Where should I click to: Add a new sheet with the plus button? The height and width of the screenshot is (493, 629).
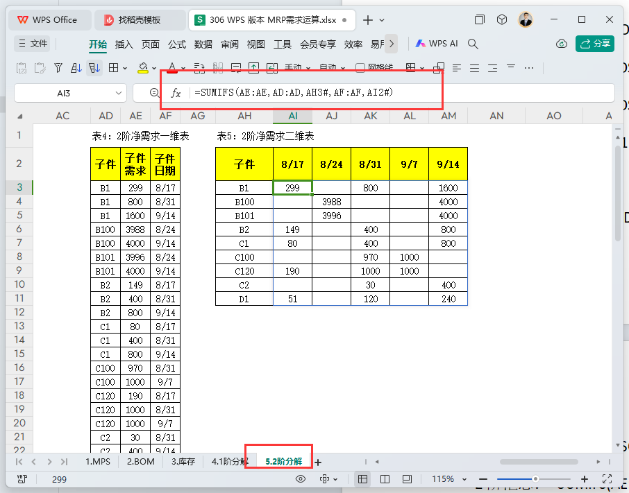(x=318, y=462)
